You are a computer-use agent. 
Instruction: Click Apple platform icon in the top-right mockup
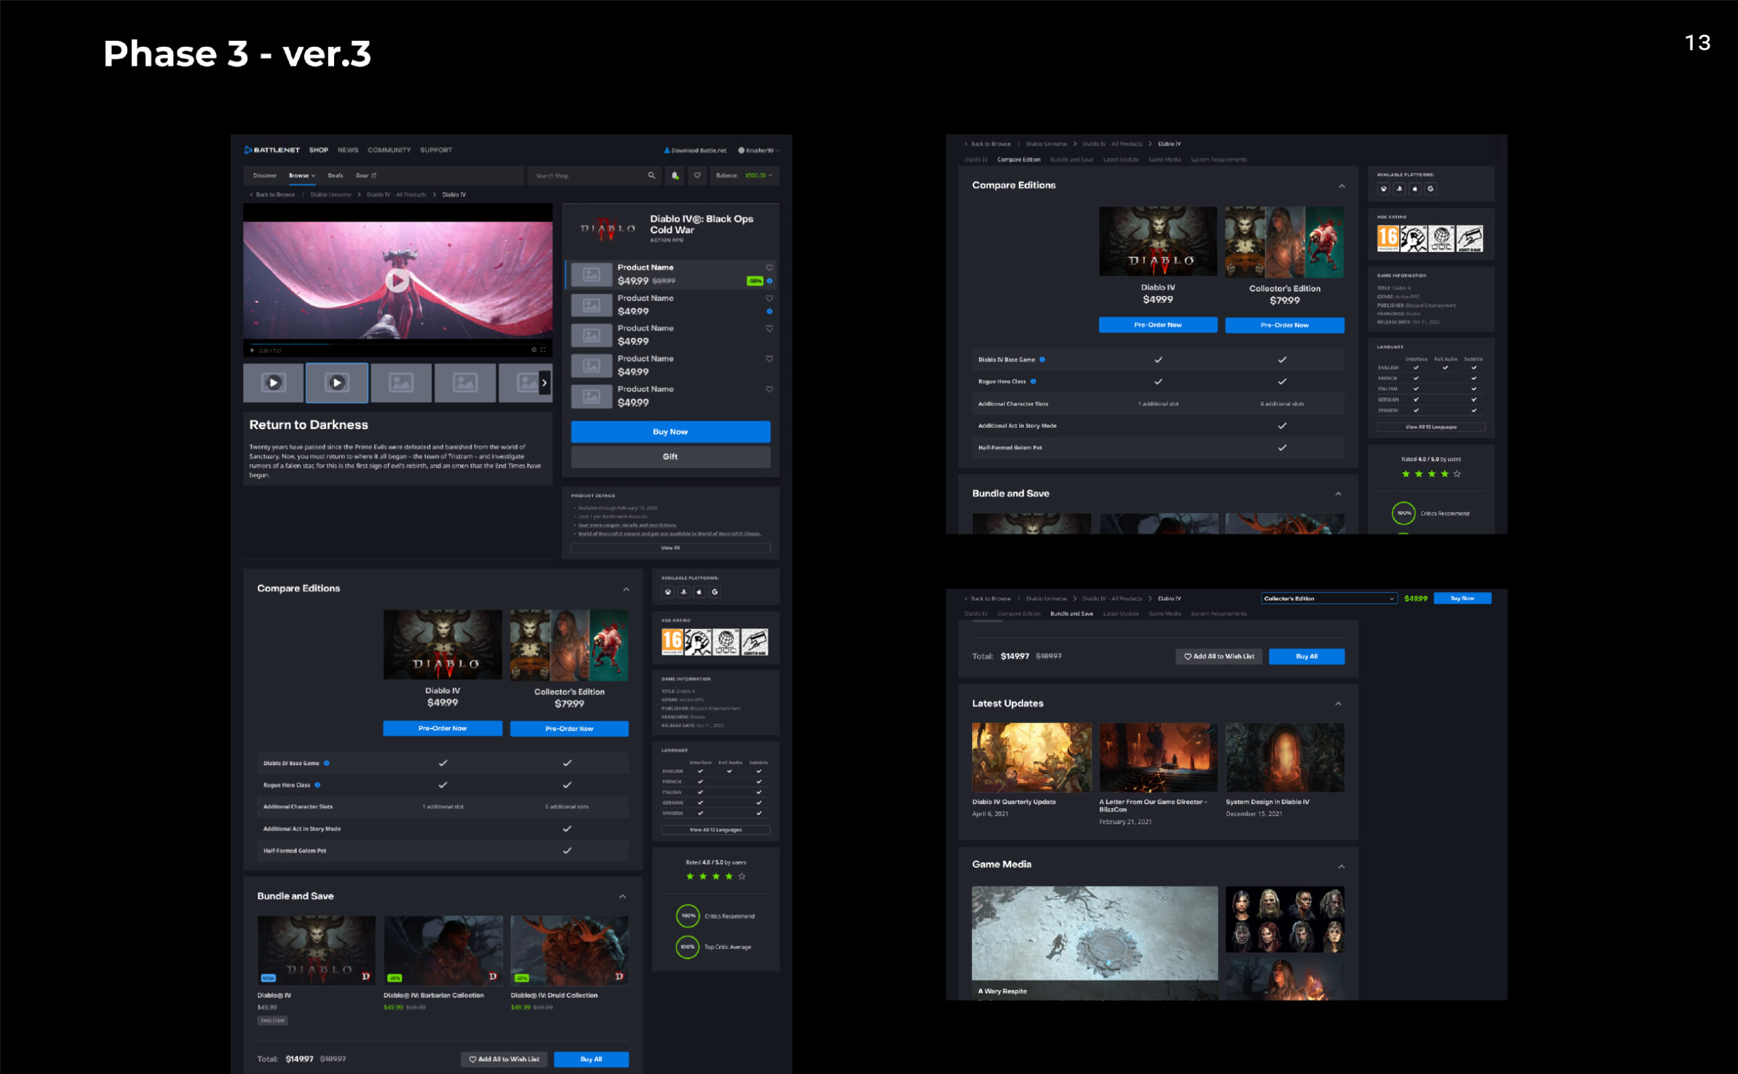click(1415, 188)
